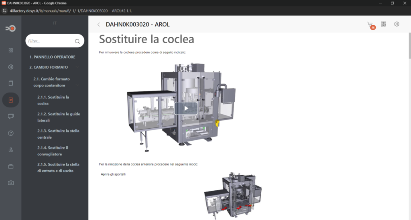
Task: Collapse the CAMBIO FORMATO chevron
Action: pos(77,67)
